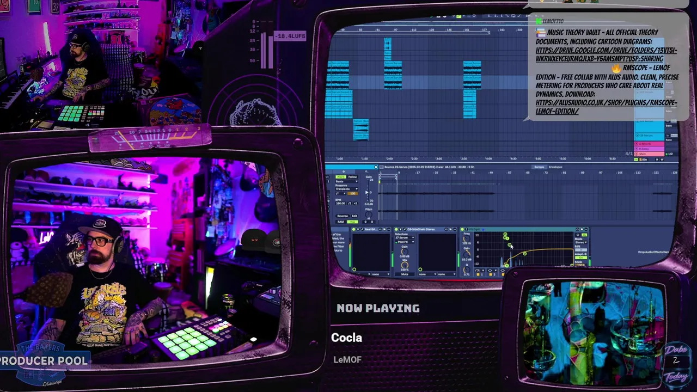Toggle Follow in clip view
Viewport: 697px width, 392px height.
click(352, 176)
